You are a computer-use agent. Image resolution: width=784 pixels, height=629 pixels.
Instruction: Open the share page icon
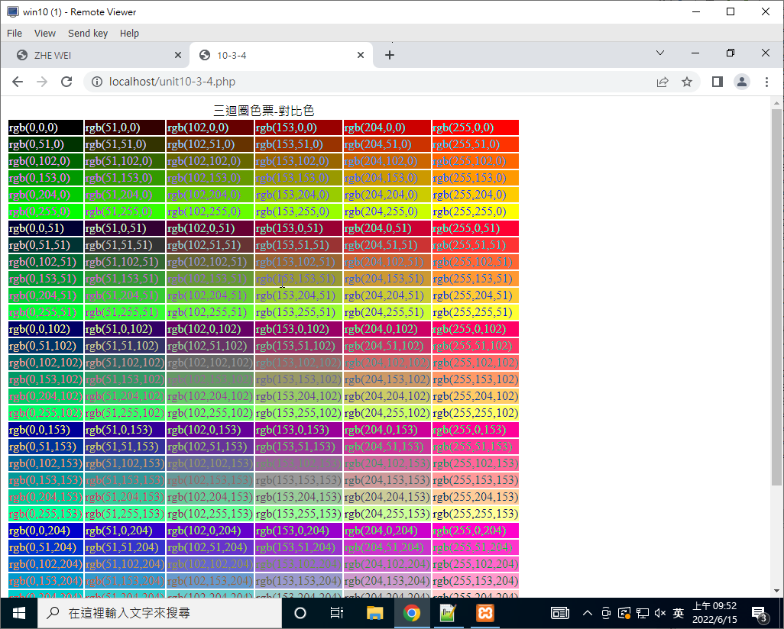point(663,82)
